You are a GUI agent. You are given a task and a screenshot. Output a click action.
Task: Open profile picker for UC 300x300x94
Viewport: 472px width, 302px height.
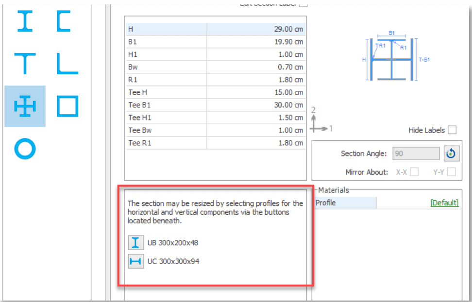(x=136, y=261)
